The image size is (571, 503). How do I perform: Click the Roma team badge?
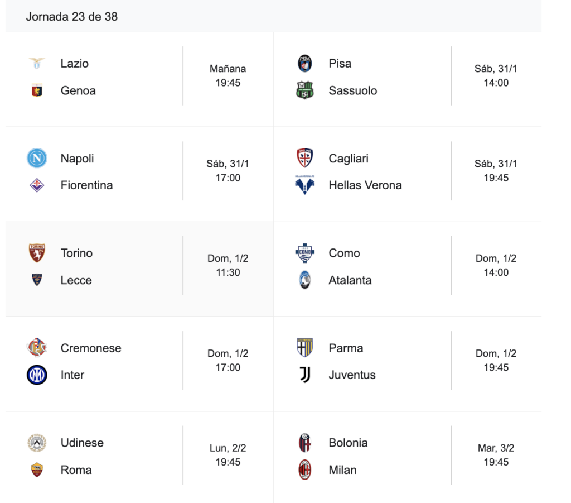[37, 470]
